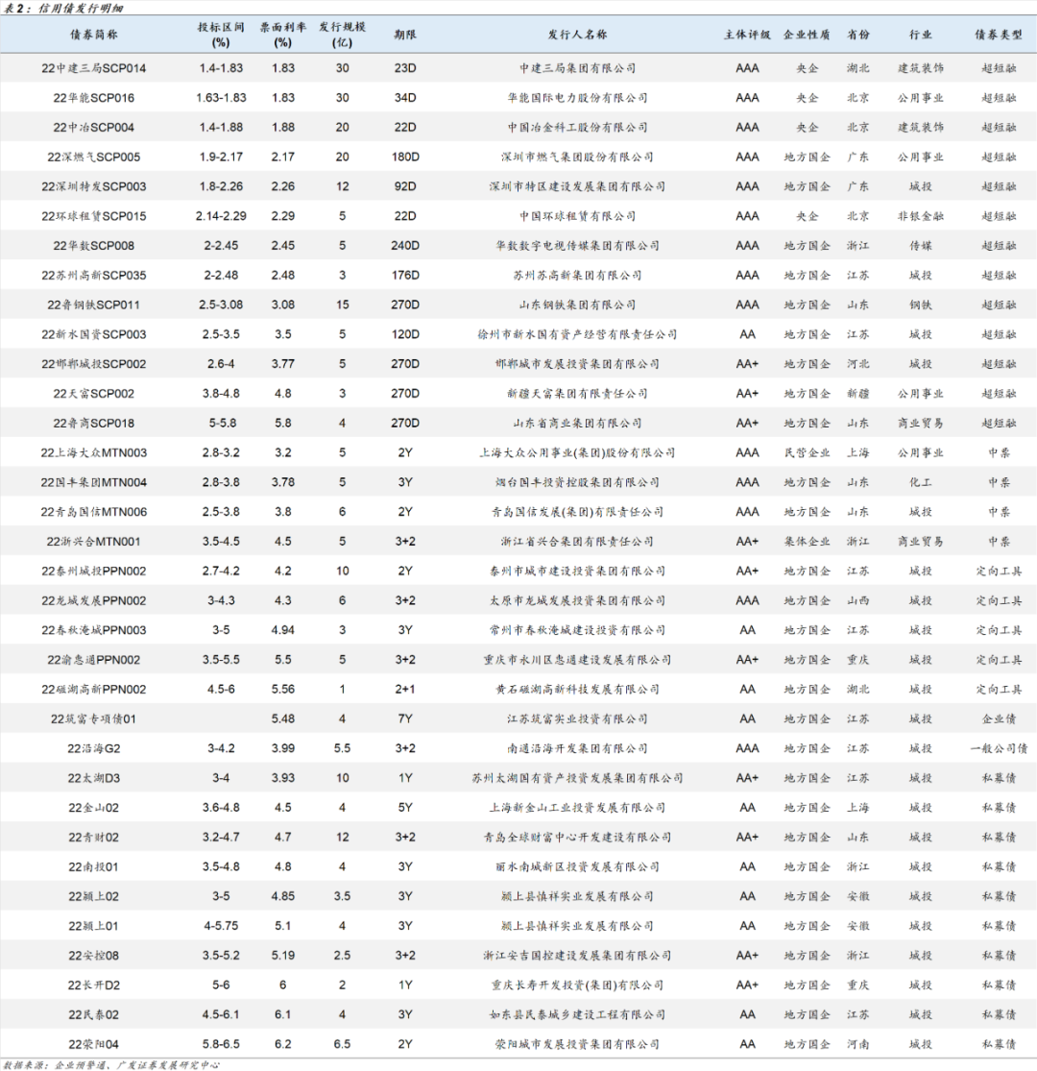Click issuer 山东钢铁集团有限公司
The width and height of the screenshot is (1037, 1071).
pos(577,304)
